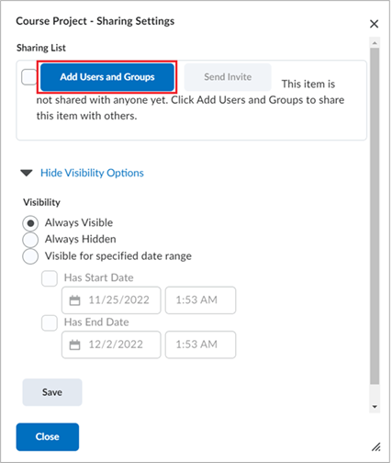Click the blue Close button
Screen dimensions: 392x463
pos(48,436)
